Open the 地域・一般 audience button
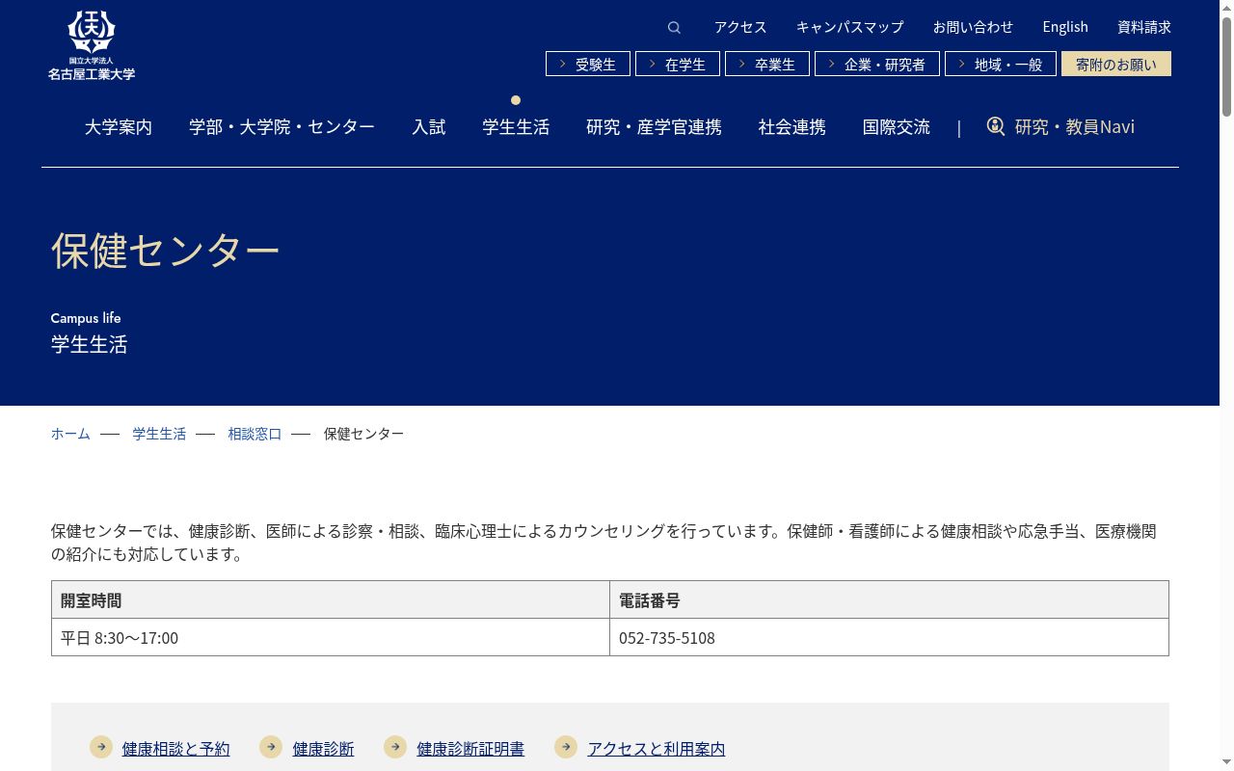The width and height of the screenshot is (1234, 771). 1001,64
